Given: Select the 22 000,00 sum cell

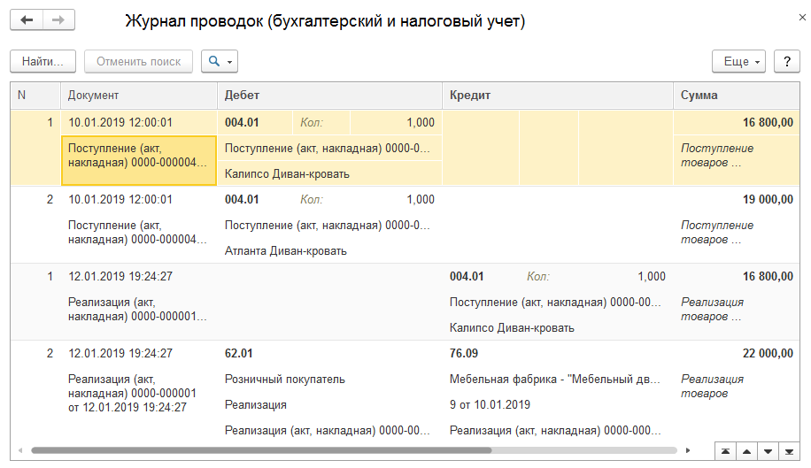Looking at the screenshot, I should tap(768, 354).
